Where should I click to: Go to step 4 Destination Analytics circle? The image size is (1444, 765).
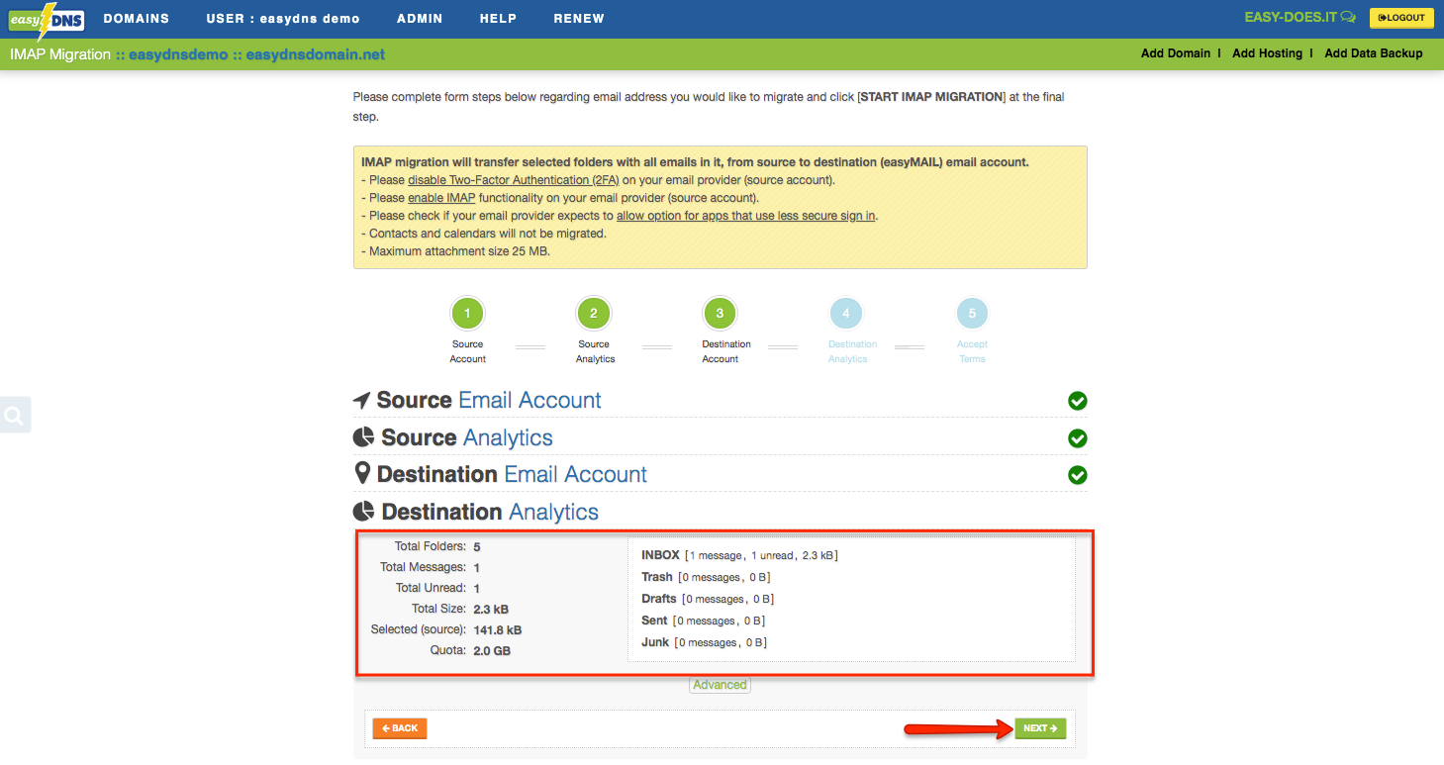coord(845,314)
